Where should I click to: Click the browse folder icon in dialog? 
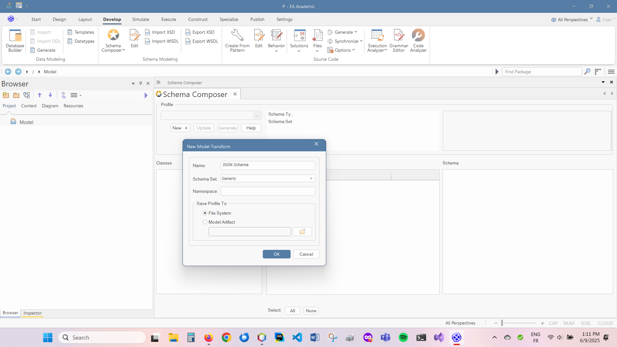pyautogui.click(x=302, y=232)
